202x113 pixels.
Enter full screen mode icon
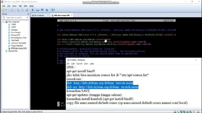point(42,10)
